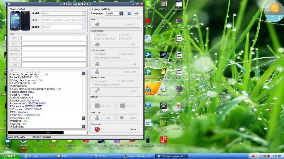Image resolution: width=284 pixels, height=159 pixels.
Task: Click the log scroll-up arrow
Action: [x=83, y=73]
